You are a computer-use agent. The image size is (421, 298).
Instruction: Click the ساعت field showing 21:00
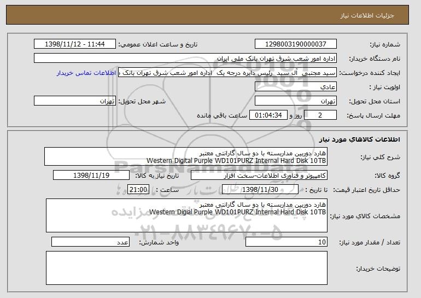point(138,190)
